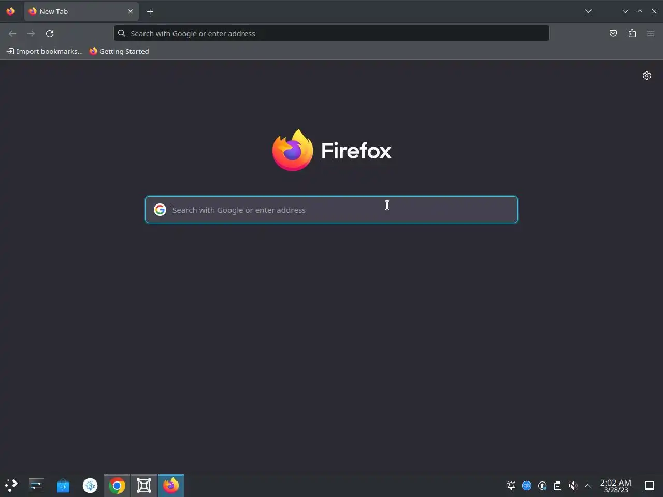The width and height of the screenshot is (663, 497).
Task: Expand the list all tabs dropdown
Action: click(x=588, y=11)
